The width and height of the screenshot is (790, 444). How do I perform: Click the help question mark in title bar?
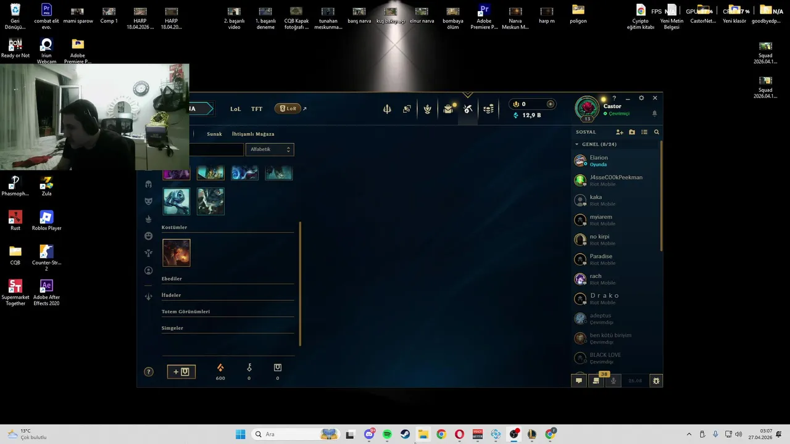coord(614,98)
